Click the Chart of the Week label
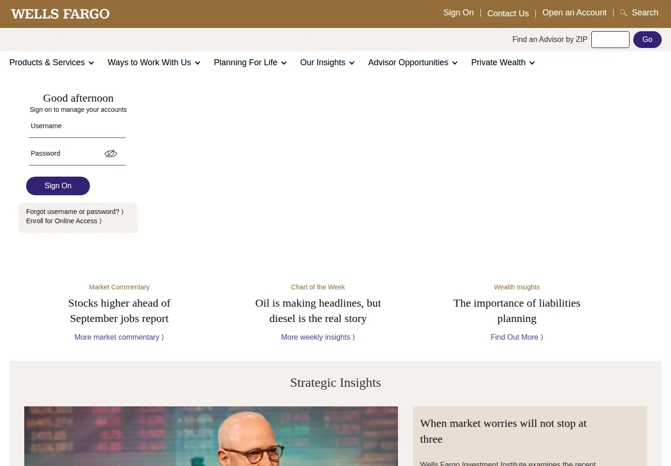Image resolution: width=671 pixels, height=466 pixels. pos(318,287)
